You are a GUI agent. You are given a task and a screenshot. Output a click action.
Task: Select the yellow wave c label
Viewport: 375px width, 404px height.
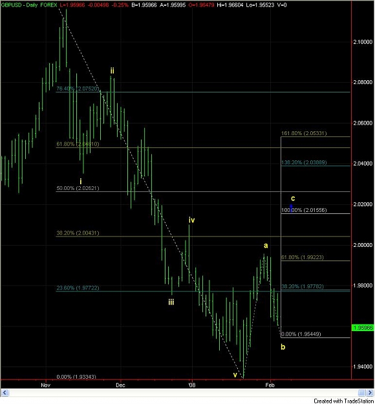click(293, 198)
